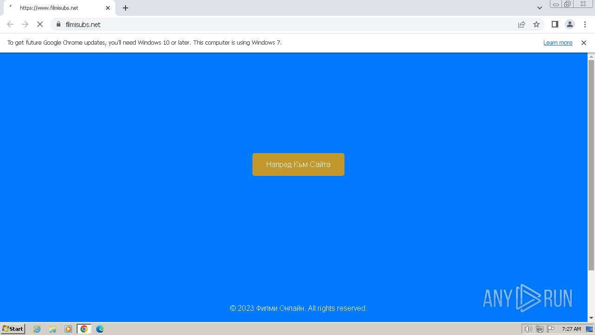Viewport: 595px width, 335px height.
Task: Restore down the Chrome window
Action: tap(568, 4)
